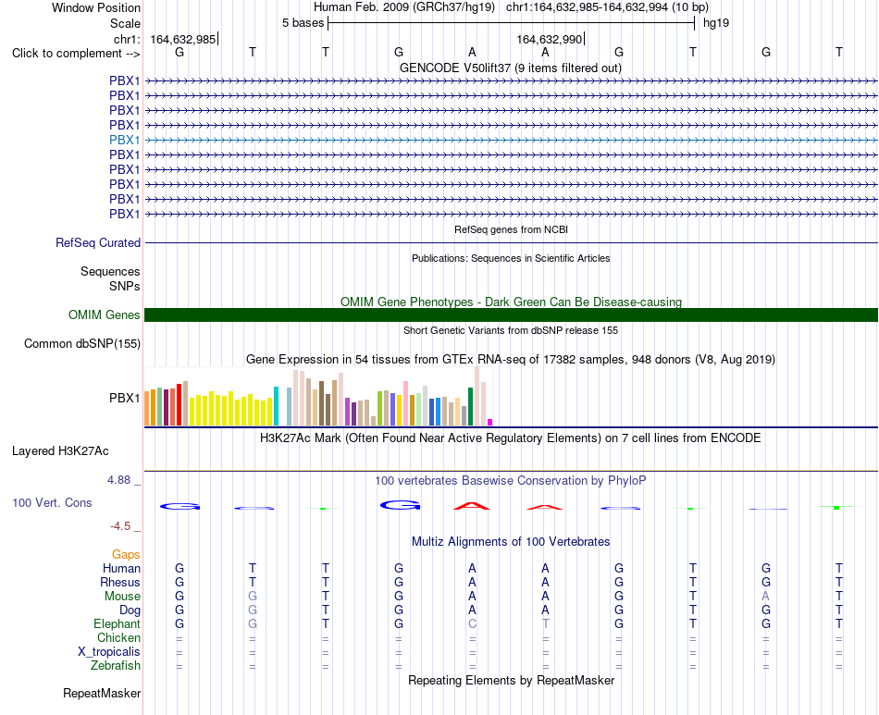Click the 100 Vert. Cons label
Image resolution: width=879 pixels, height=715 pixels.
point(52,502)
